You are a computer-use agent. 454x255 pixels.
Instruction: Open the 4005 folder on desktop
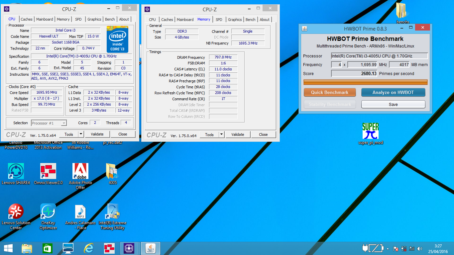click(x=113, y=174)
